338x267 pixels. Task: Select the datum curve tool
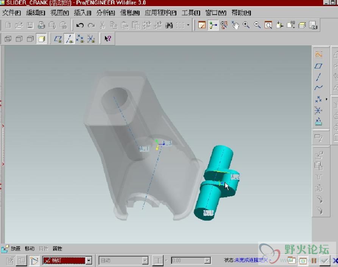(x=318, y=88)
